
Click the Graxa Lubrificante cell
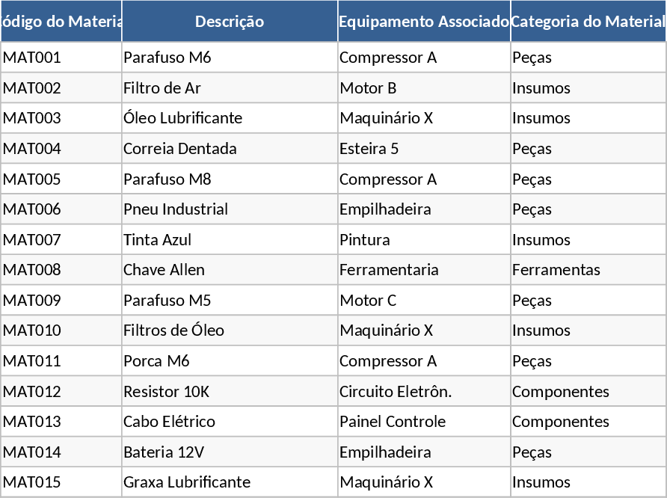(x=230, y=482)
